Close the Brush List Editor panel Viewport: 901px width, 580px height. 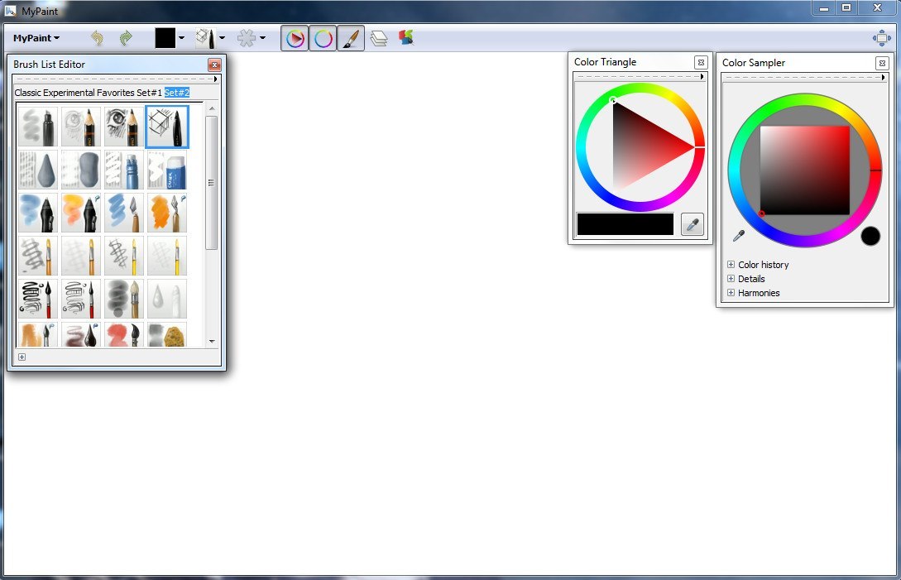pos(214,65)
